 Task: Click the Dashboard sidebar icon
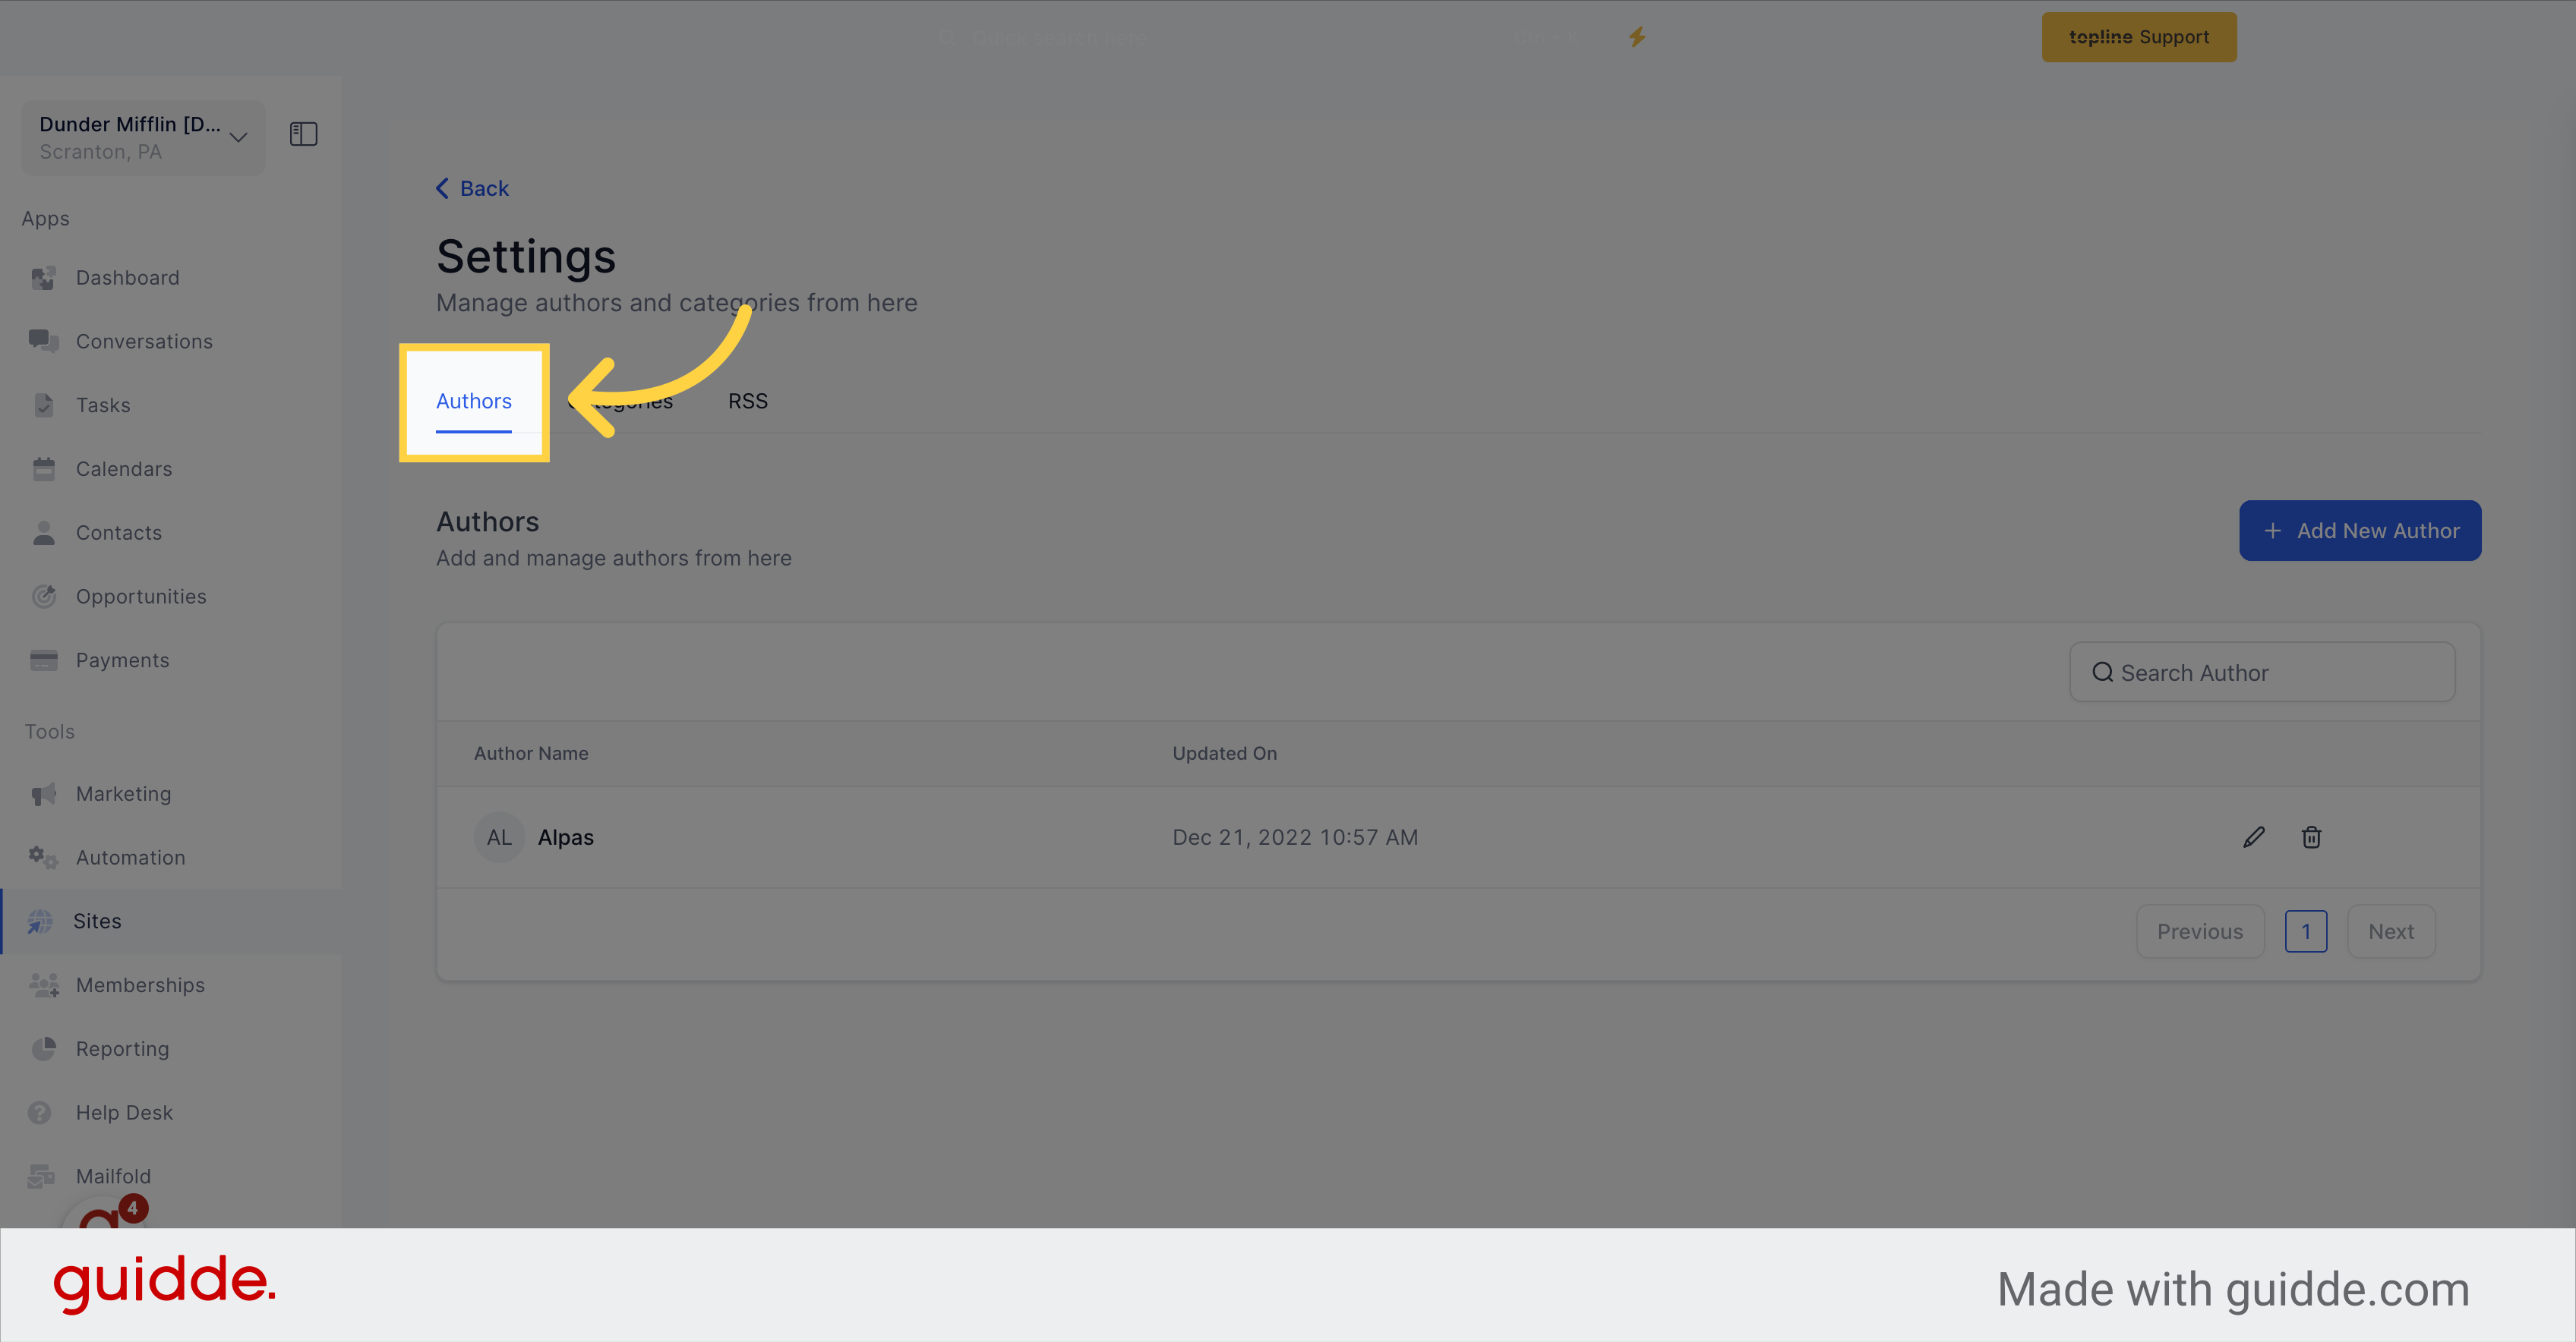click(44, 276)
